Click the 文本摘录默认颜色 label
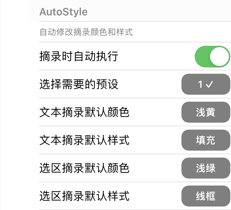The height and width of the screenshot is (210, 231). (84, 112)
